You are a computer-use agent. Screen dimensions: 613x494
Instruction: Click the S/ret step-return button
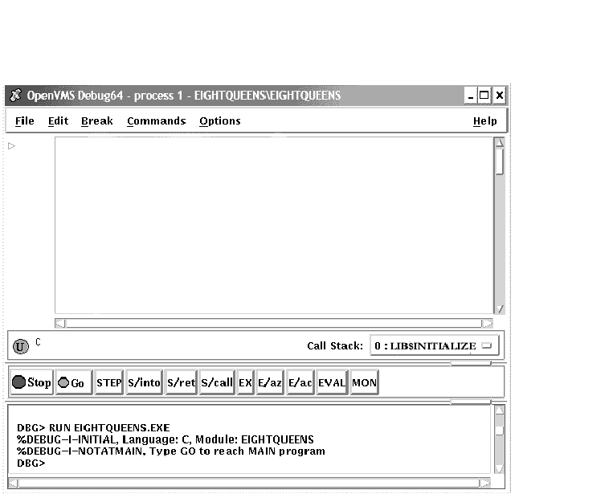coord(181,383)
